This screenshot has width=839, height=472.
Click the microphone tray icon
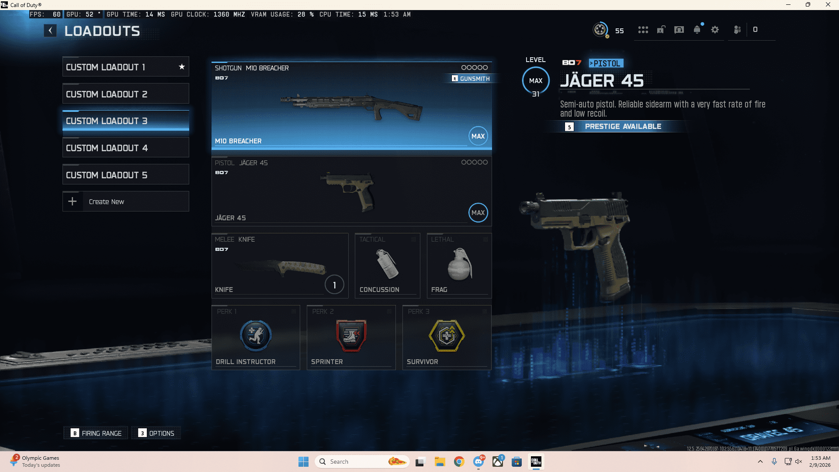774,462
